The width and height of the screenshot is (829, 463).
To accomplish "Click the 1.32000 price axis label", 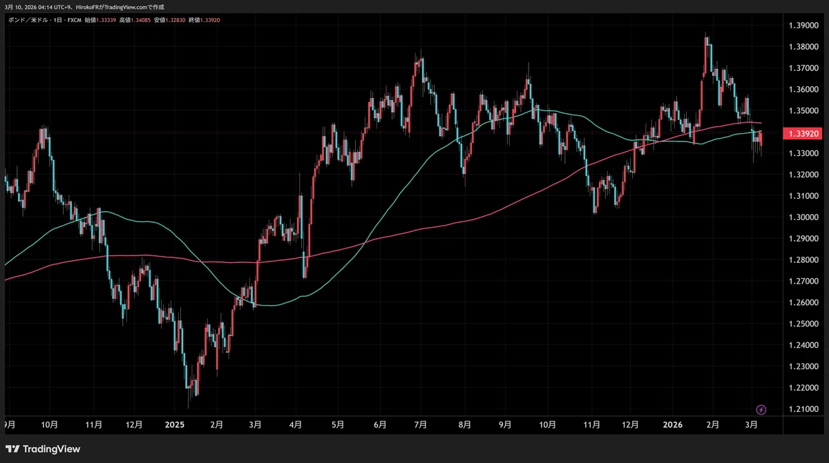I will 802,175.
